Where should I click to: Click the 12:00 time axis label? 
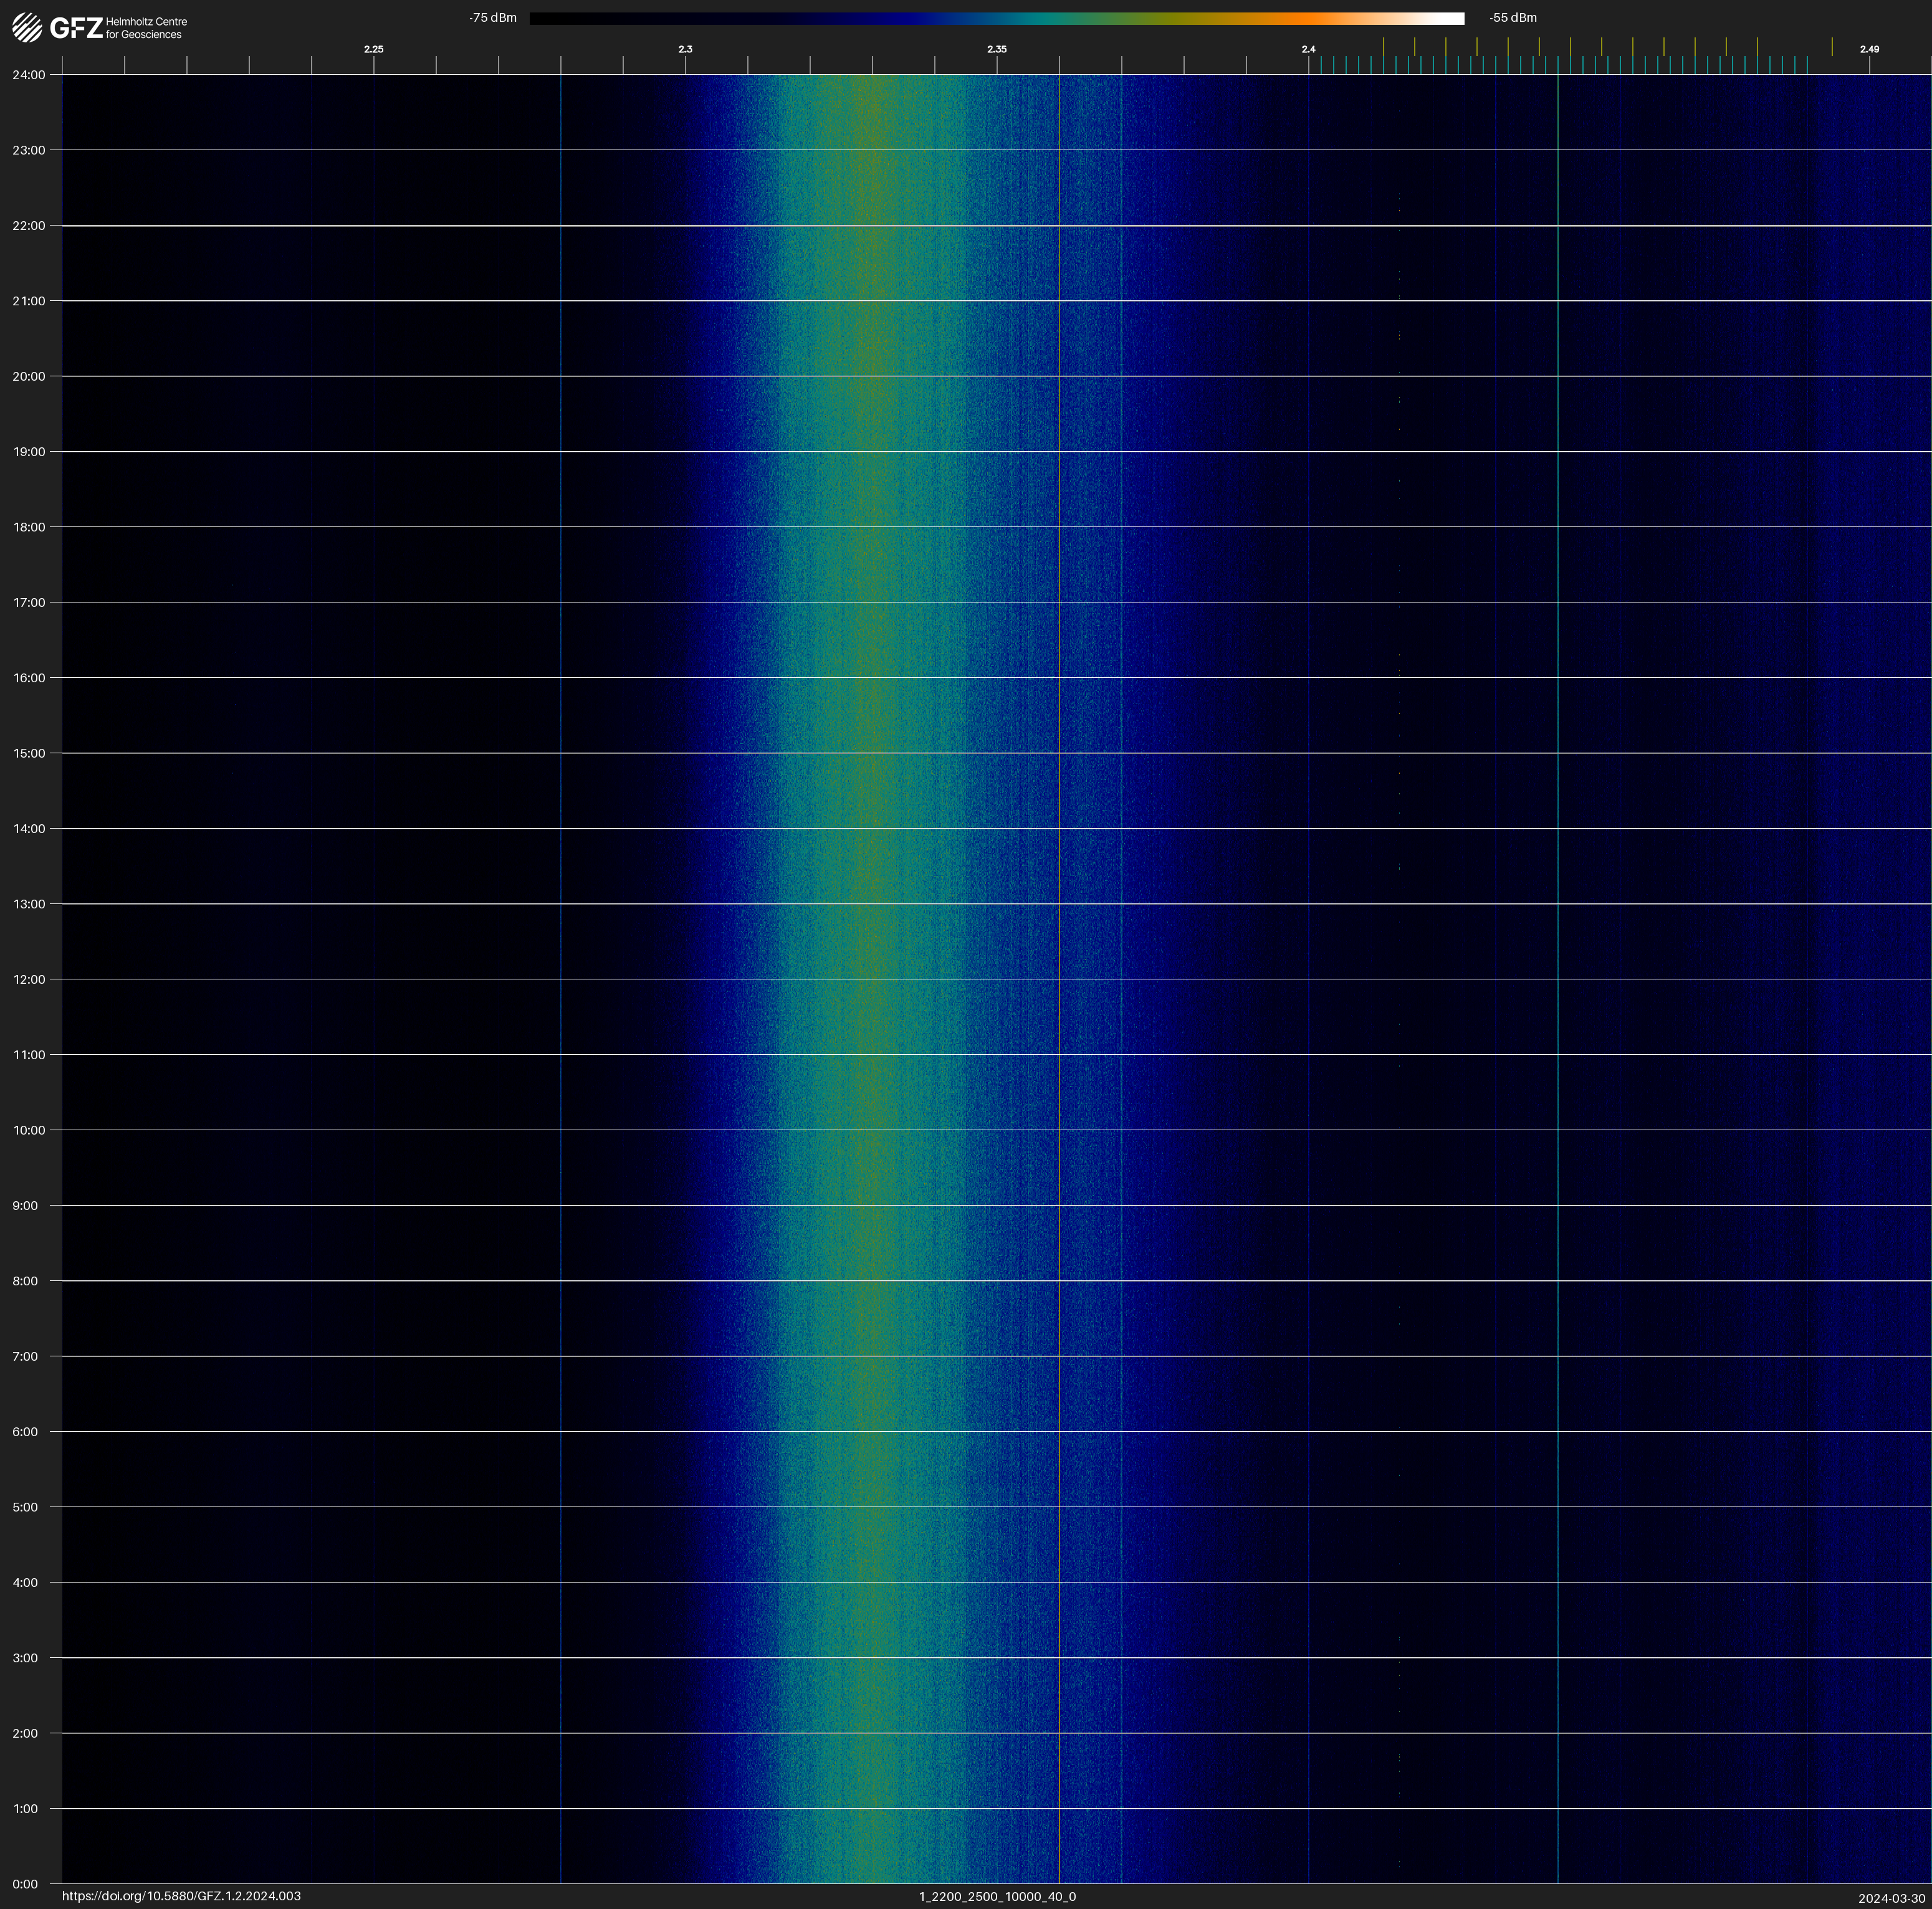coord(29,979)
